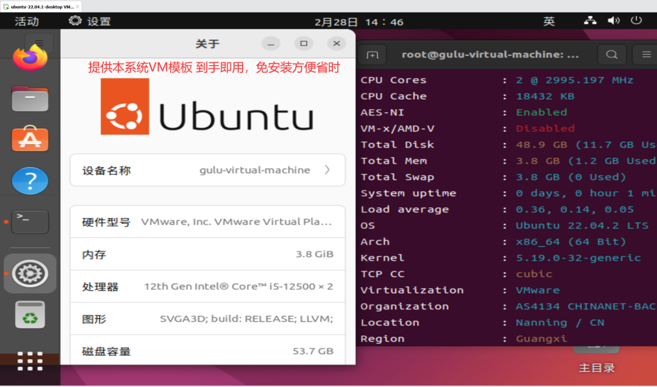Open the Trash dock icon
This screenshot has width=657, height=387.
tap(30, 314)
